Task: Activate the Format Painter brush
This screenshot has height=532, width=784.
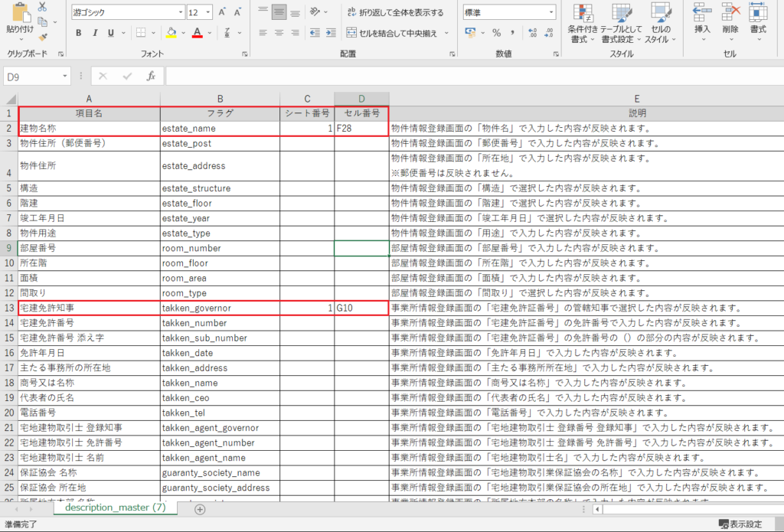Action: 43,37
